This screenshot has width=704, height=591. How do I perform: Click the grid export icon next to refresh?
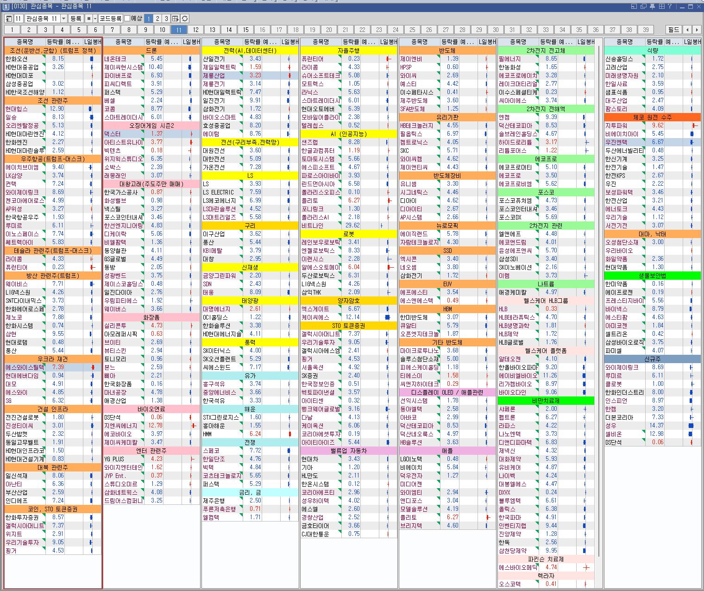(176, 19)
